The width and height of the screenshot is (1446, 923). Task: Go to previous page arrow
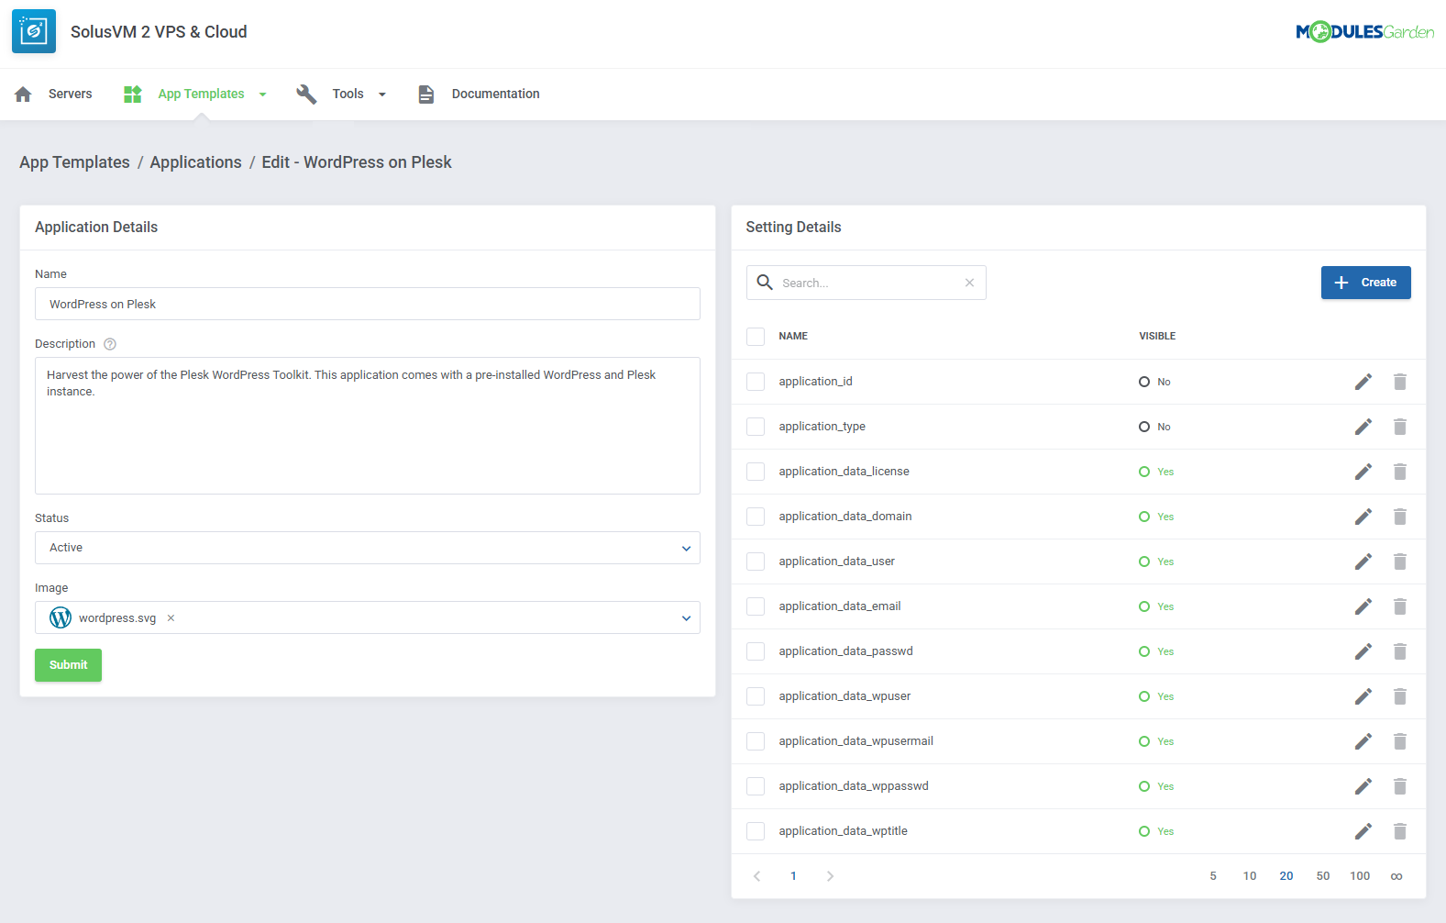pos(756,876)
